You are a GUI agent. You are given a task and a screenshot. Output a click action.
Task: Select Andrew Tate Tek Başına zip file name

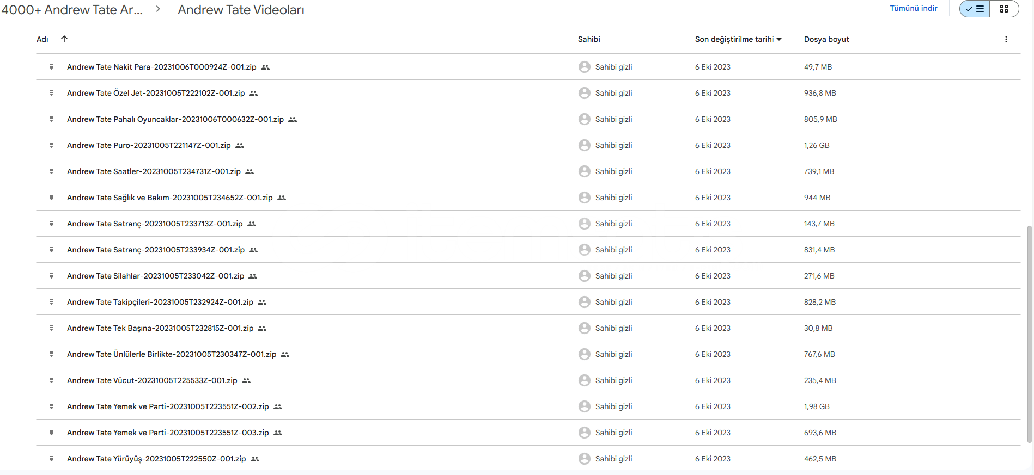coord(160,328)
